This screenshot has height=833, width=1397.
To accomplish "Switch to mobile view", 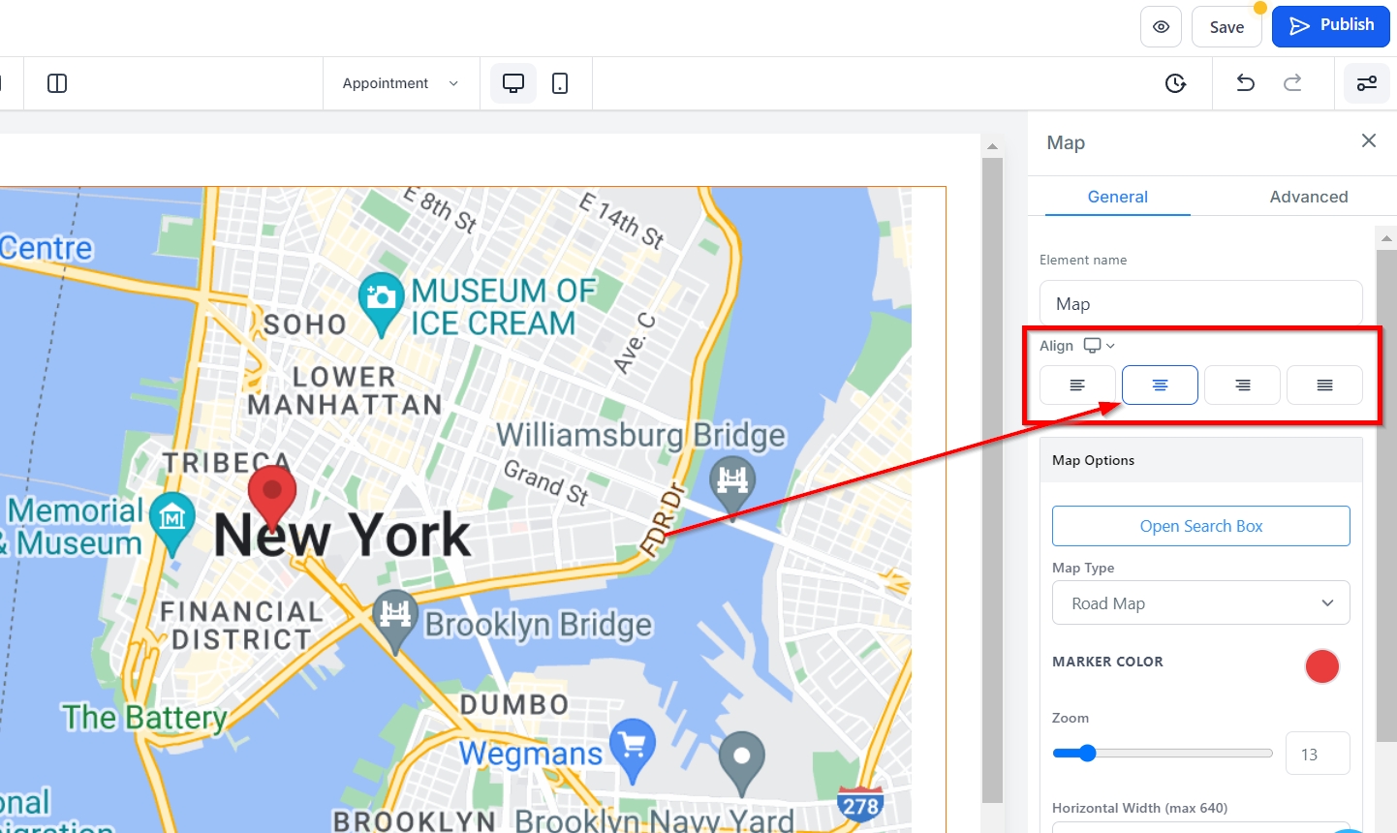I will pos(560,83).
